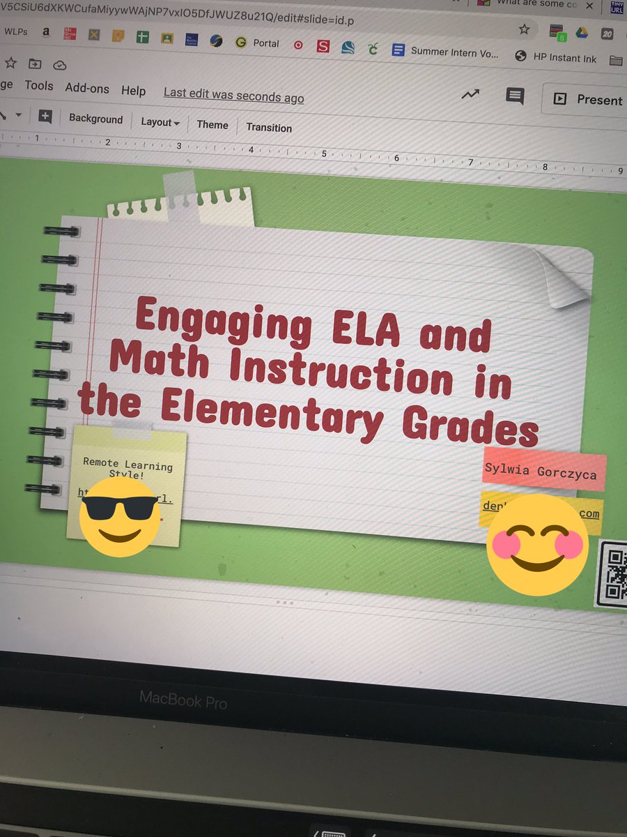Open the Tools menu

[x=39, y=86]
